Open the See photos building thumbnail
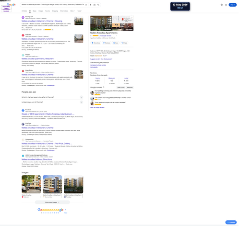This screenshot has height=226, width=240. coord(101,23)
